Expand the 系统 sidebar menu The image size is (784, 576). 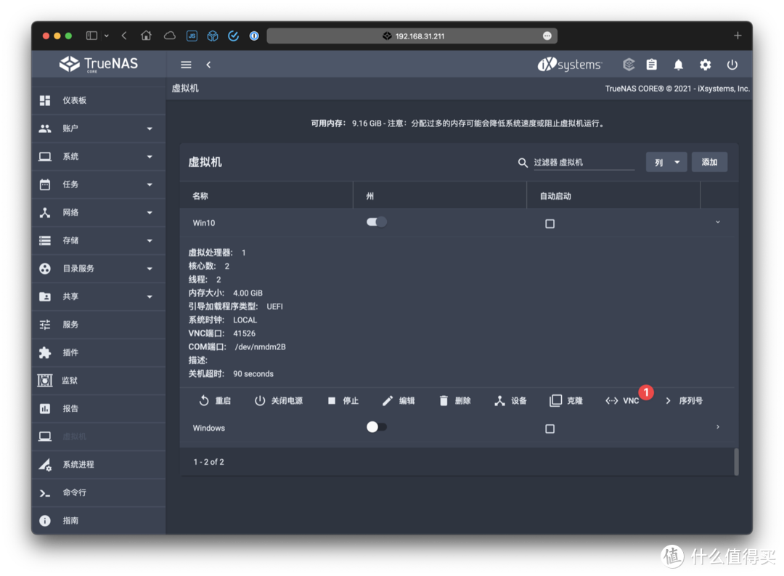99,157
